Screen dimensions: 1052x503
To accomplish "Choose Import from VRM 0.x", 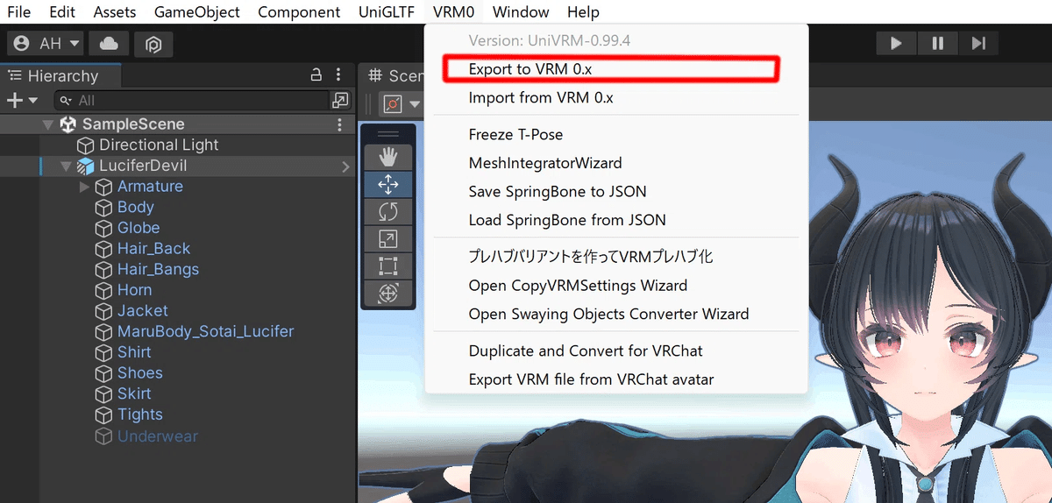I will click(541, 97).
